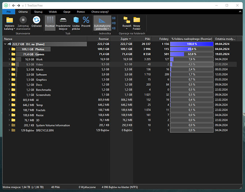Click the 100,0 % bar of root drive
The image size is (245, 192).
192,44
